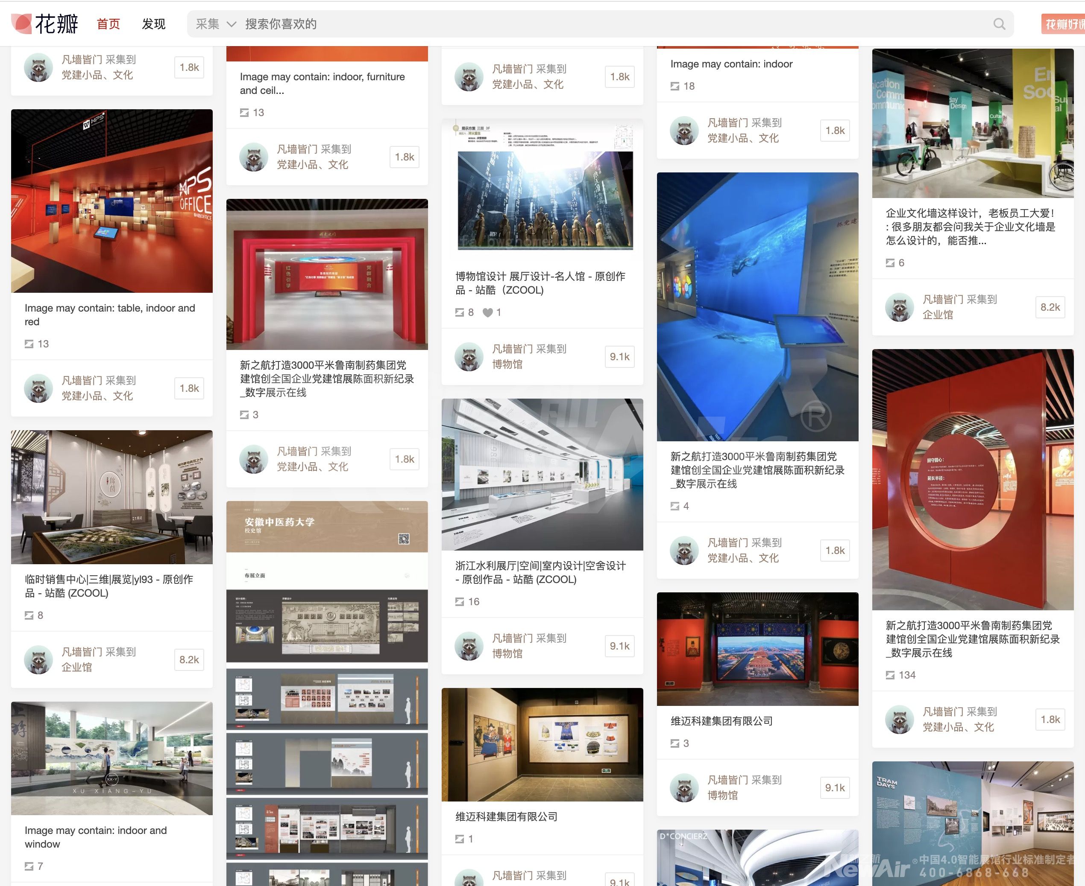Click the 9.1k board count badge beside the 博物馆 board under the Zhejiang water hall pin
Image resolution: width=1085 pixels, height=886 pixels.
619,646
